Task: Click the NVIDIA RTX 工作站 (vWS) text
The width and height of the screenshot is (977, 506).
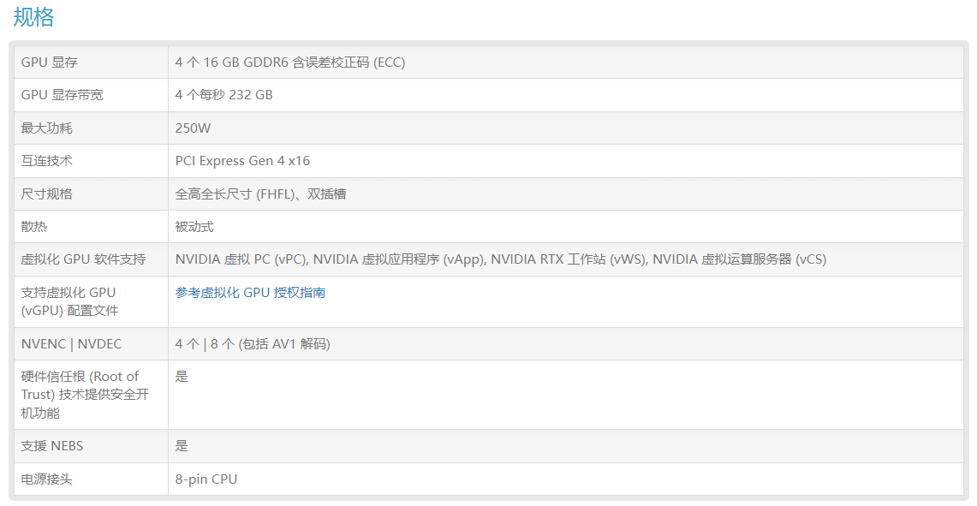Action: point(569,259)
